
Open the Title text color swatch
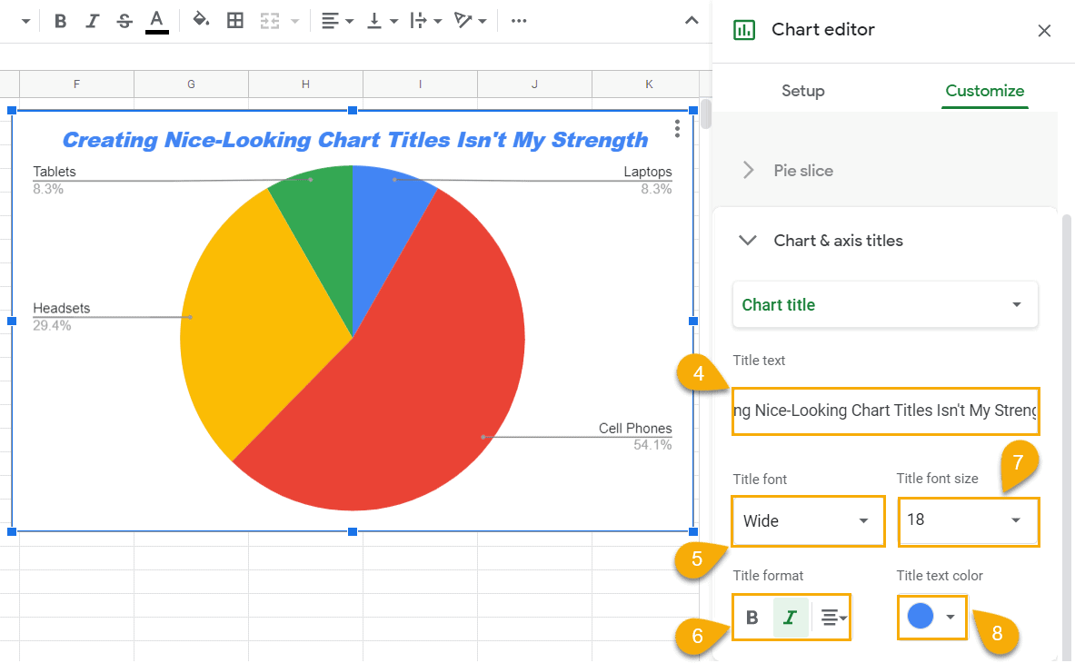[x=931, y=617]
